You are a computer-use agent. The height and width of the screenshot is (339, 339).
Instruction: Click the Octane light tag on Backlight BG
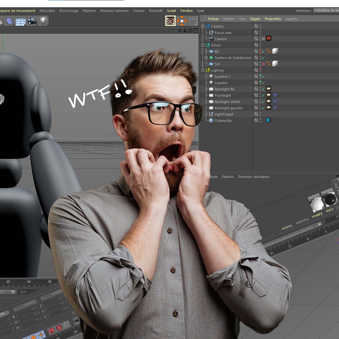pos(268,89)
